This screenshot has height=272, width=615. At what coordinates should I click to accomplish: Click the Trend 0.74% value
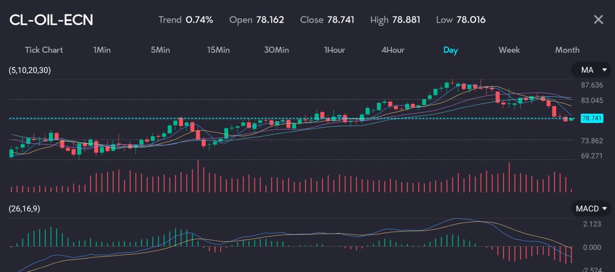[186, 20]
